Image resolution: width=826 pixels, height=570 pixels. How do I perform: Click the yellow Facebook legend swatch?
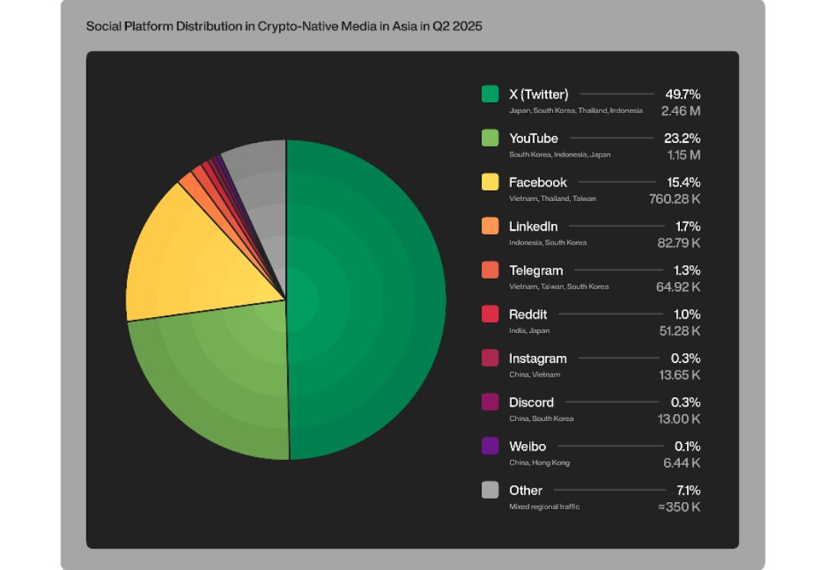tap(490, 182)
